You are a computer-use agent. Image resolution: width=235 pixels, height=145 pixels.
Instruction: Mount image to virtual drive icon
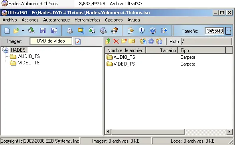[x=103, y=31]
